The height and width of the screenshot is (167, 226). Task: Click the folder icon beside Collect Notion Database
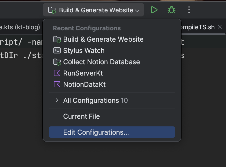[x=57, y=62]
